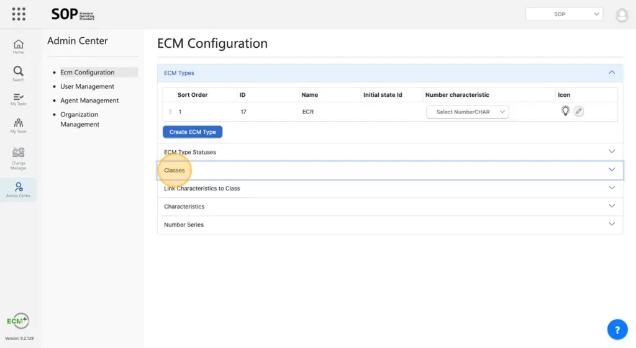Select Agent Management in Admin Center

point(89,100)
